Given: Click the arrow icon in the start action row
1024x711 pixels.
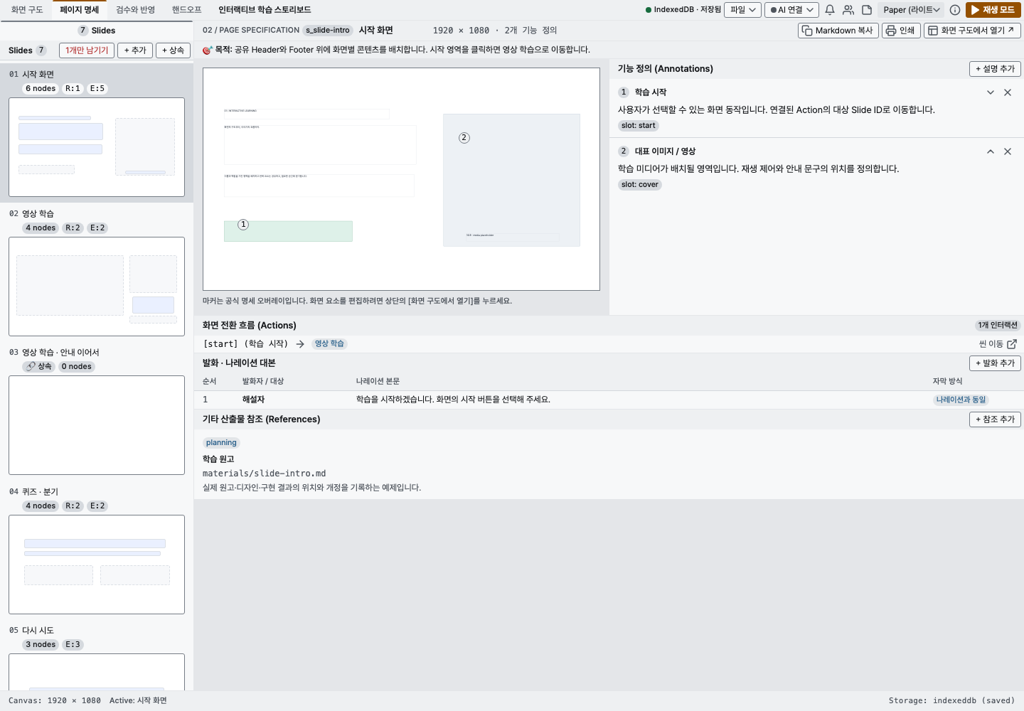Looking at the screenshot, I should pos(300,344).
